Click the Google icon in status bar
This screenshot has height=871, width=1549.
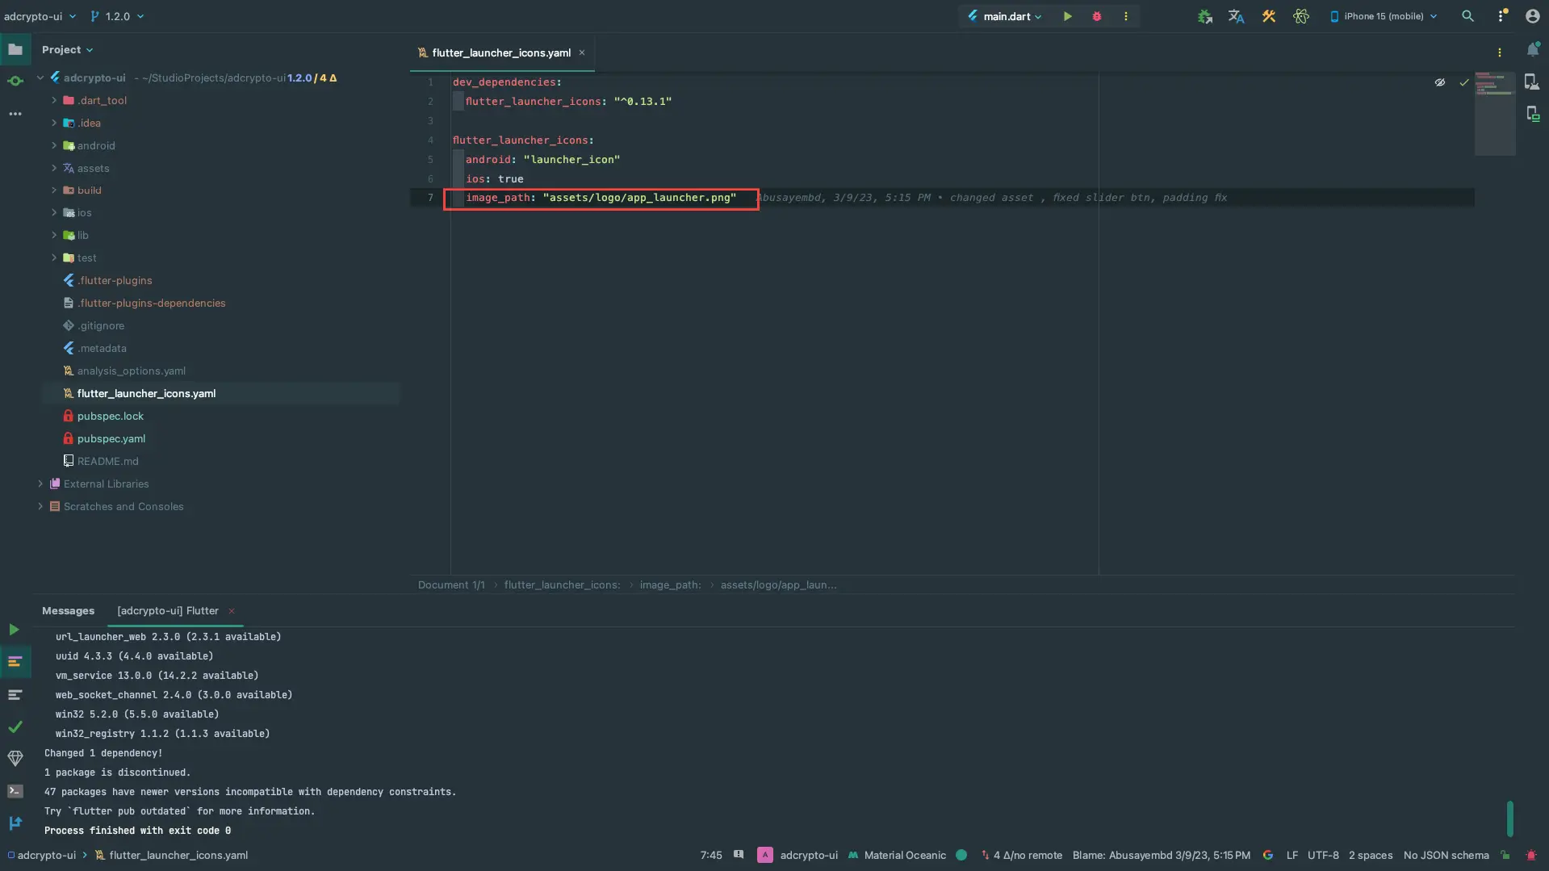tap(1268, 855)
